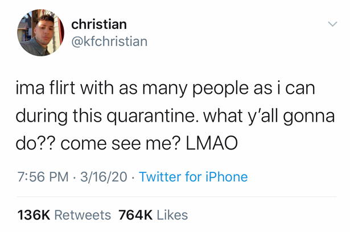Click the display name "christian"
The height and width of the screenshot is (232, 350).
click(x=99, y=24)
